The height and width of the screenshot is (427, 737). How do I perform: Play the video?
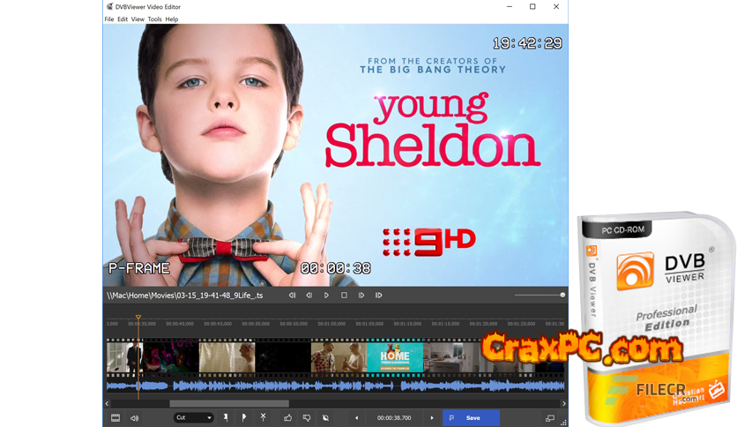click(x=326, y=296)
